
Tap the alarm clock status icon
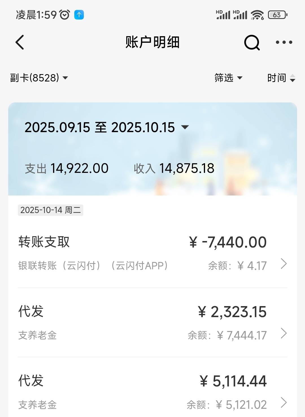pyautogui.click(x=65, y=15)
